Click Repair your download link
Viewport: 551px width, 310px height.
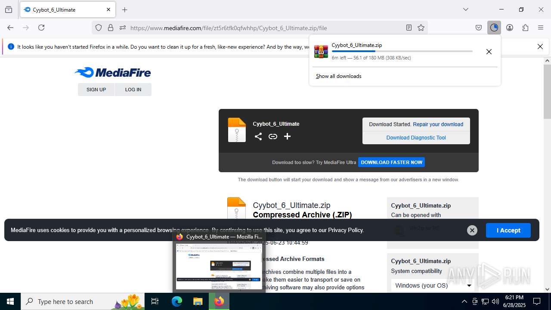[x=438, y=124]
